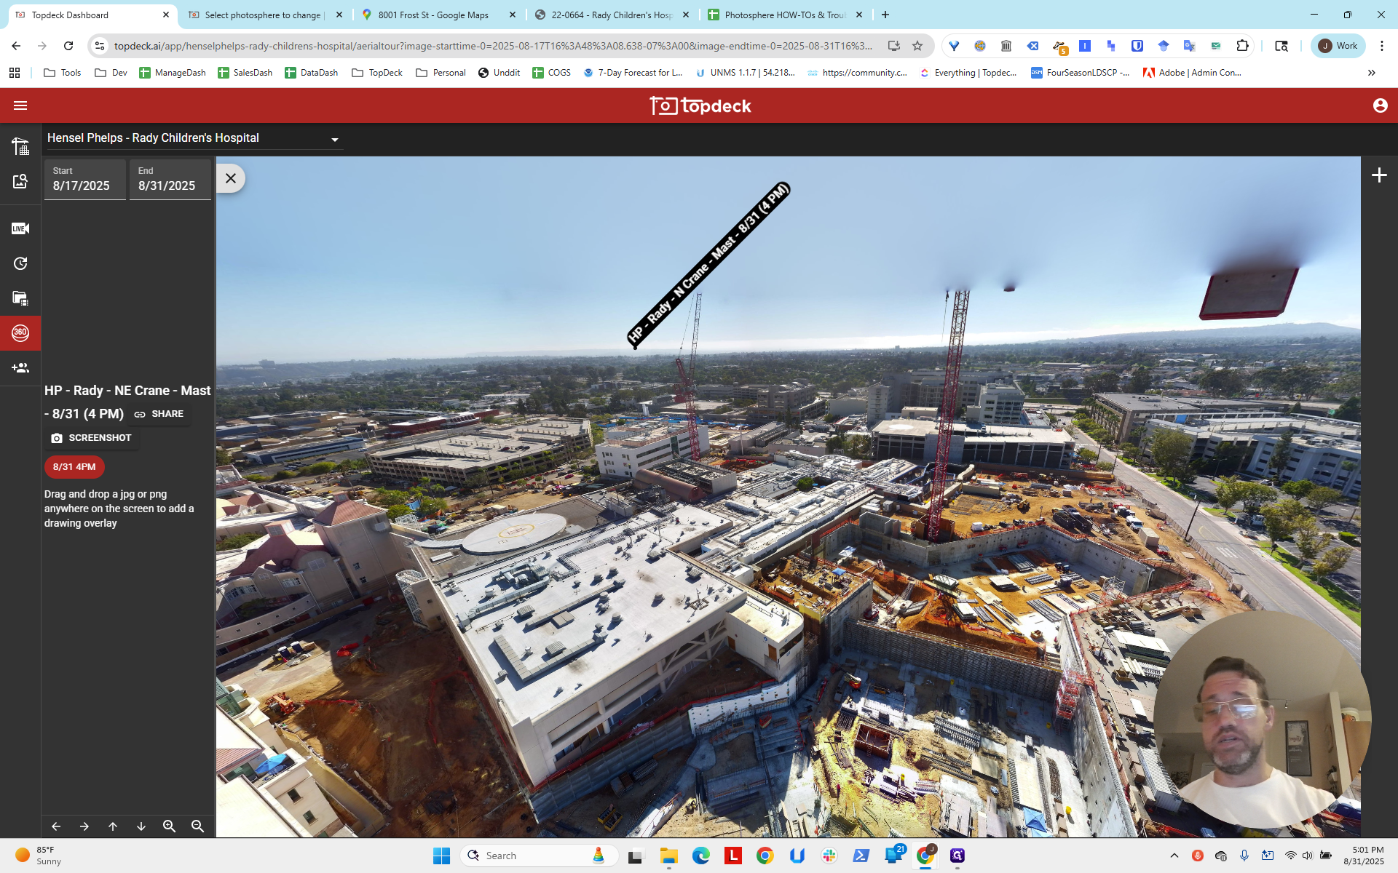Click the SHARE link button
Screen dimensions: 1398x873
tap(159, 414)
